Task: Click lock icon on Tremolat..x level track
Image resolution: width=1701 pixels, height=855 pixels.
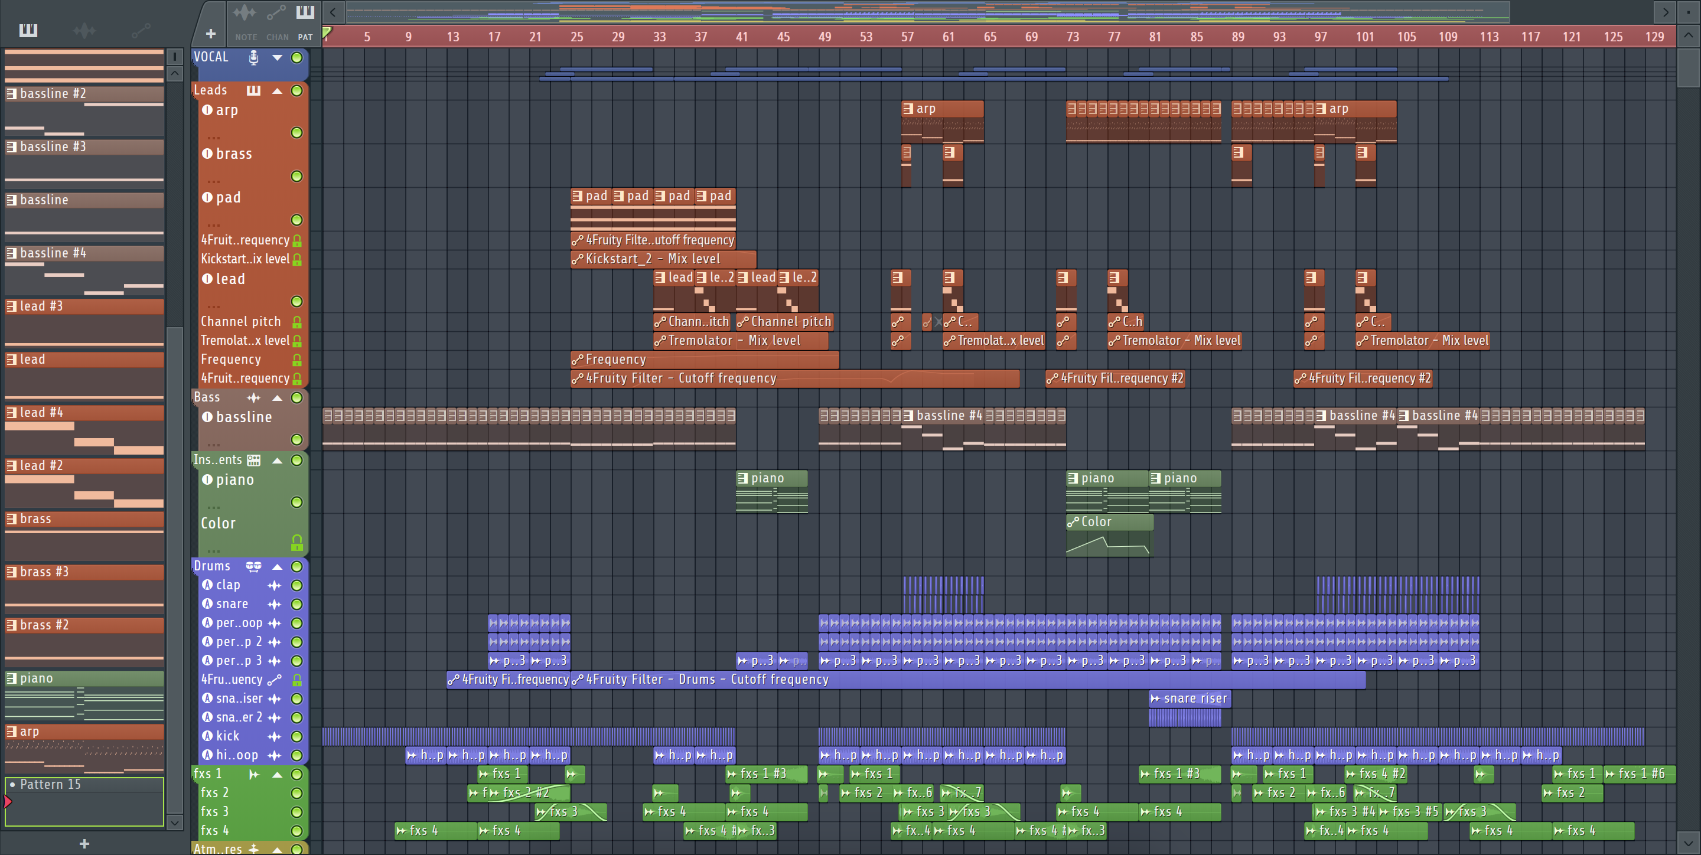Action: click(x=297, y=341)
